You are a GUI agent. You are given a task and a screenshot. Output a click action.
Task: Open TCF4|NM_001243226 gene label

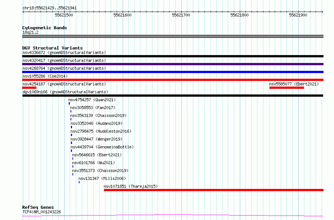[42, 212]
